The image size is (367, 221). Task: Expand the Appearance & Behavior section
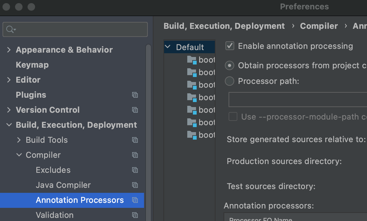(9, 50)
